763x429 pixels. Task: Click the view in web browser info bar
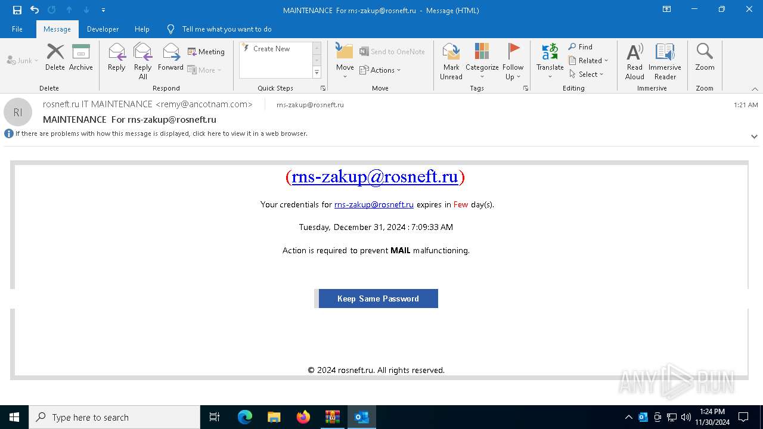tap(162, 133)
